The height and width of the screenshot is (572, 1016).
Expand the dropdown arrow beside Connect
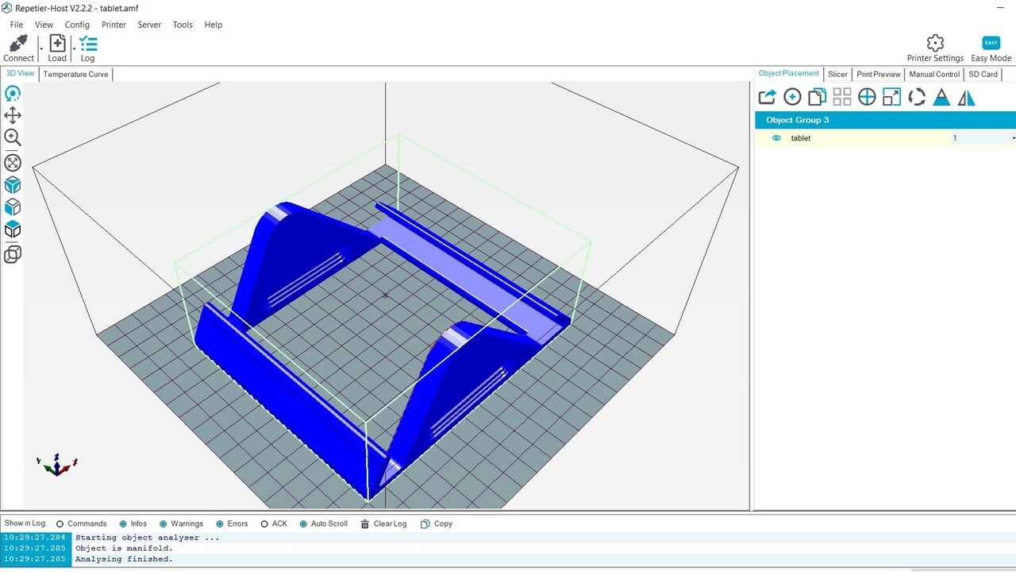(x=41, y=49)
